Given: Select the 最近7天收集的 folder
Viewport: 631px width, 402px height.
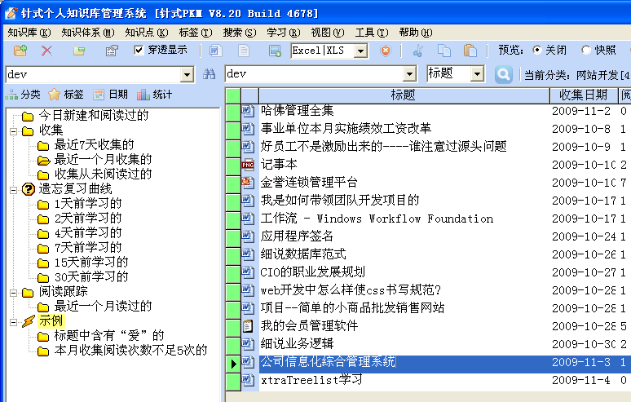Looking at the screenshot, I should point(90,144).
